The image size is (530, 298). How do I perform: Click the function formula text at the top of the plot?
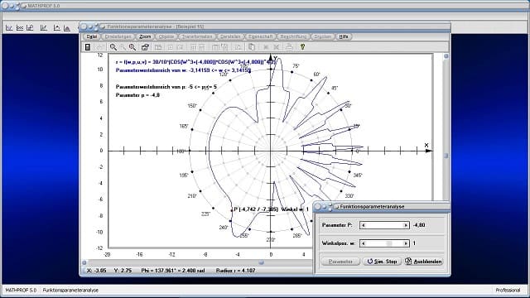(x=196, y=62)
